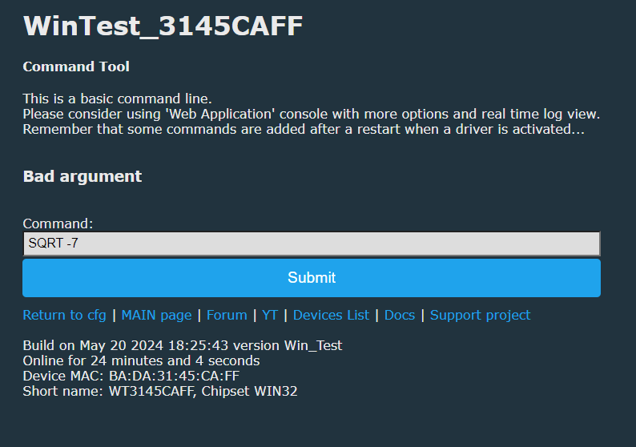The height and width of the screenshot is (447, 636).
Task: Click the Command input field containing SQRT -7
Action: point(312,244)
